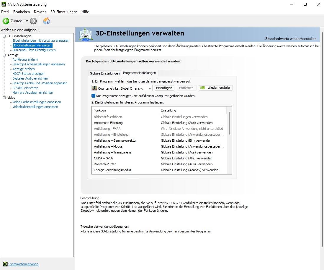Select the Energieverwaltungsmodus row
Screen dimensions: 324x270
(159, 170)
